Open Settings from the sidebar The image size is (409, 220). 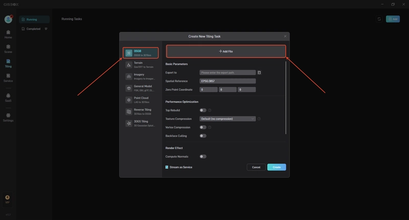pyautogui.click(x=8, y=118)
